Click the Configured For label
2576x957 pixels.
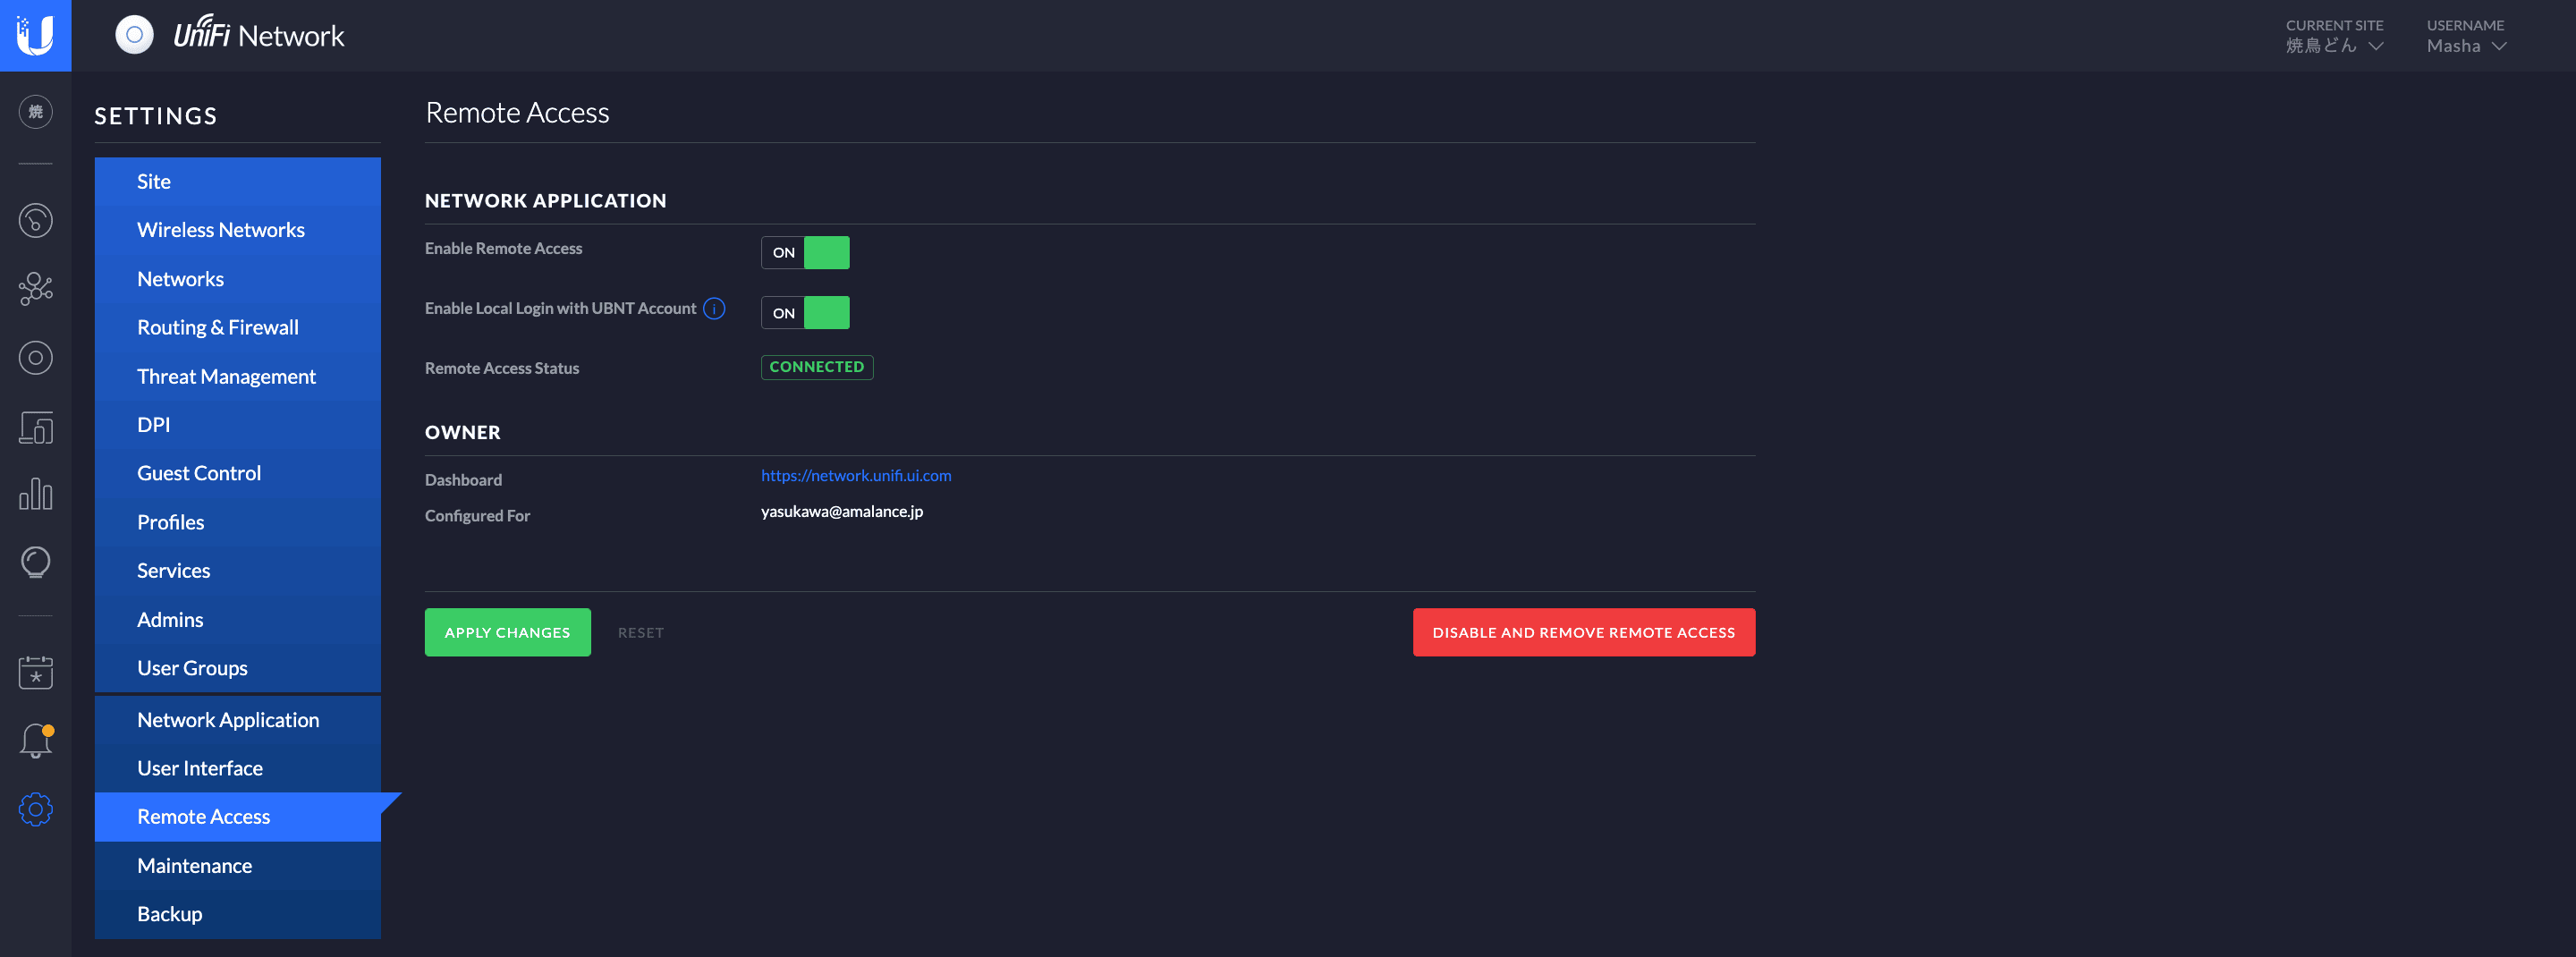click(x=477, y=516)
